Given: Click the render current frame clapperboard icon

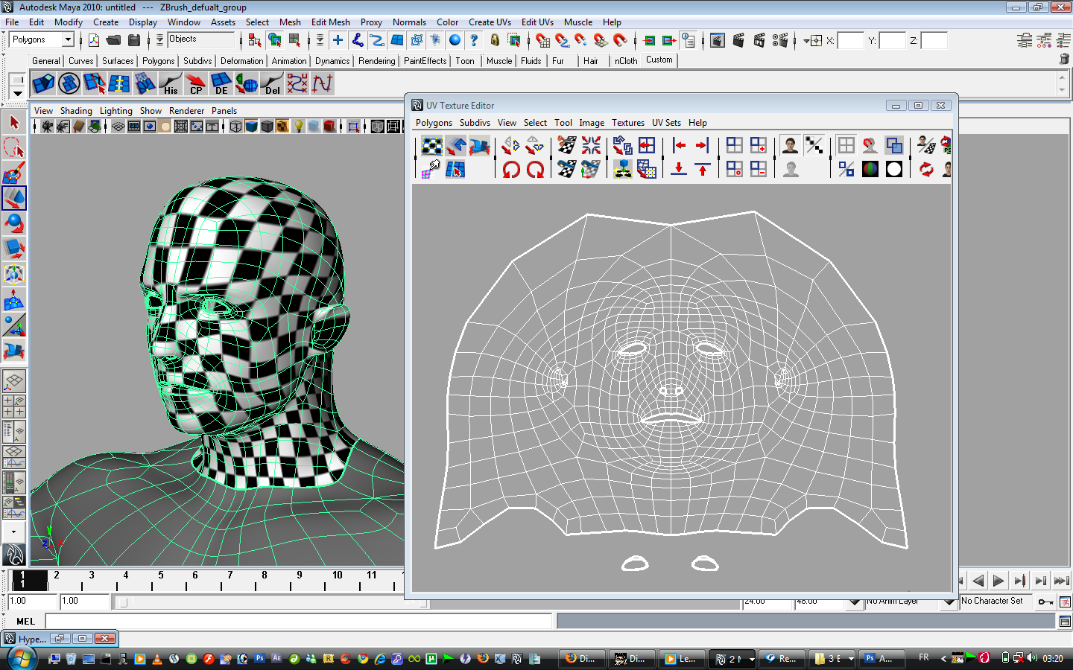Looking at the screenshot, I should click(738, 40).
